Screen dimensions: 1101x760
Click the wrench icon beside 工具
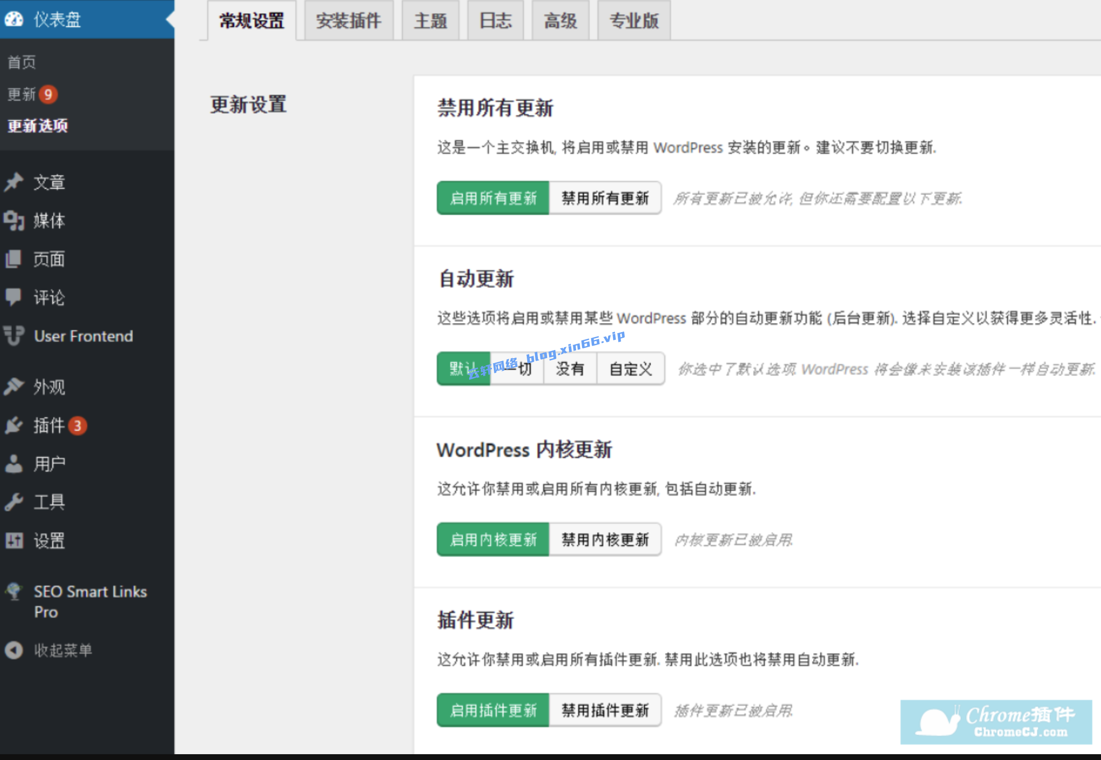click(x=14, y=502)
